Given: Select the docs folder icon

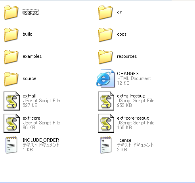Looking at the screenshot, I should coord(105,35).
